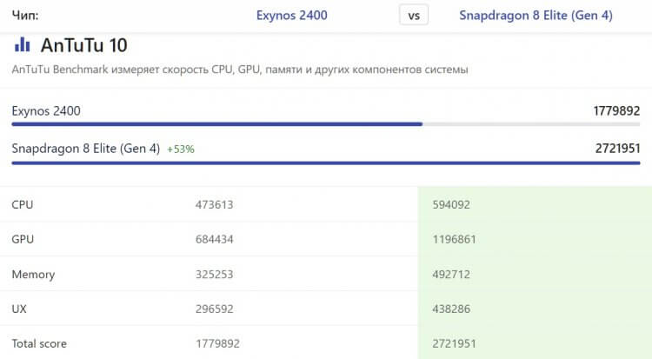Image resolution: width=652 pixels, height=359 pixels.
Task: Click the Memory row label
Action: 33,275
